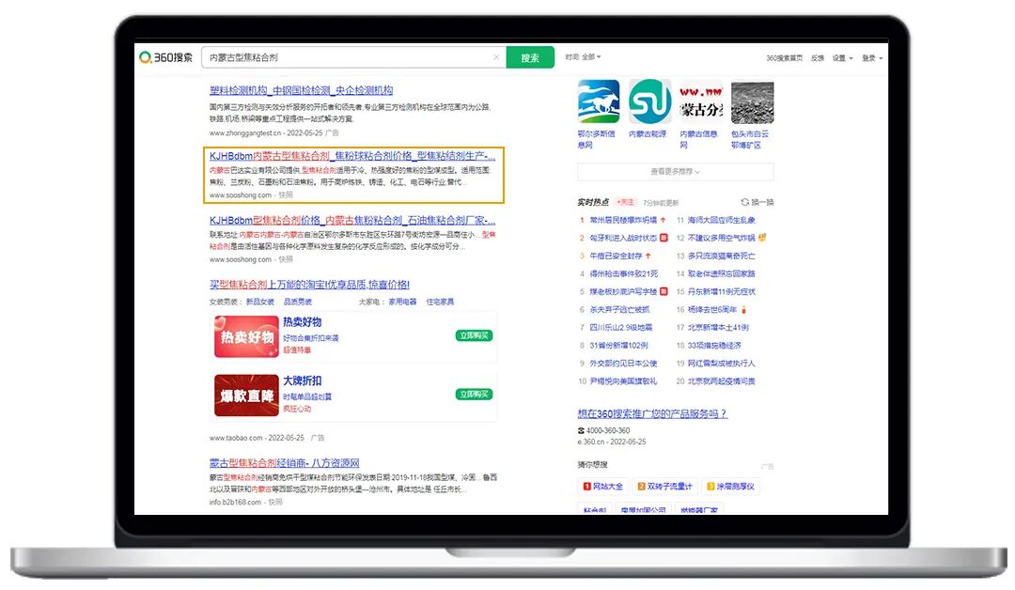
Task: Open hot topic 17 北京新增本土41例
Action: (718, 327)
